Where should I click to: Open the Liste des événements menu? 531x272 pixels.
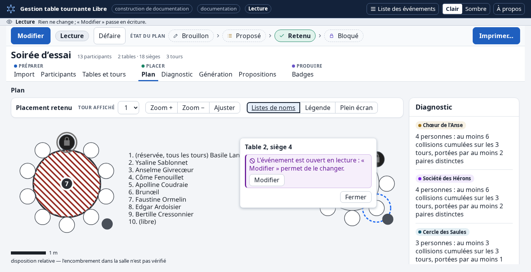pyautogui.click(x=403, y=9)
